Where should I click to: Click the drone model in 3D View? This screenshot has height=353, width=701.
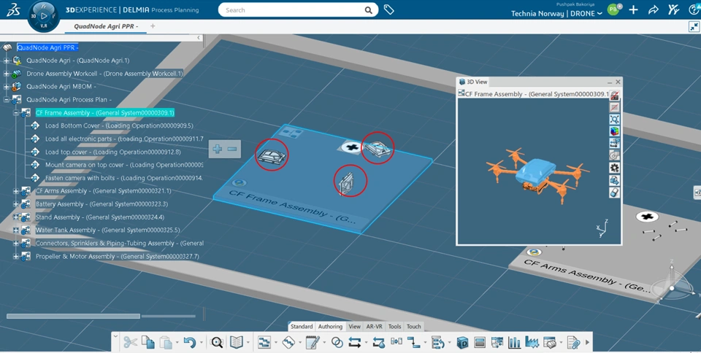click(537, 175)
